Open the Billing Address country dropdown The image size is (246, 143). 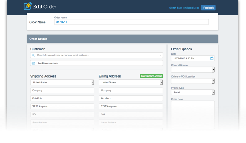pos(131,82)
